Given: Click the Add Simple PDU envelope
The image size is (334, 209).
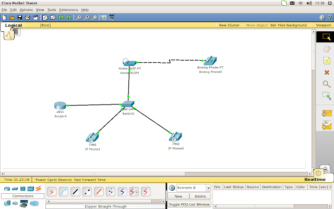Looking at the screenshot, I should click(327, 113).
